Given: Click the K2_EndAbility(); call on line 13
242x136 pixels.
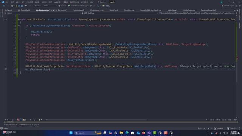Looking at the screenshot, I should coord(42,32).
